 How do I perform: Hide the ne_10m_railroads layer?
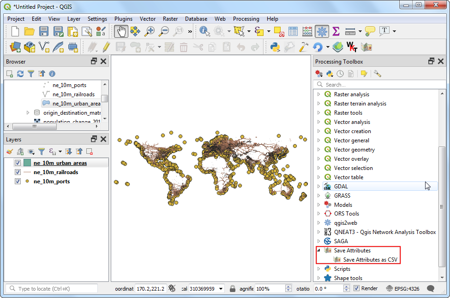tap(18, 172)
